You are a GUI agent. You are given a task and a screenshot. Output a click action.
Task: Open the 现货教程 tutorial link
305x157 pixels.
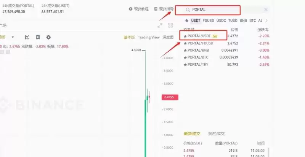139,9
